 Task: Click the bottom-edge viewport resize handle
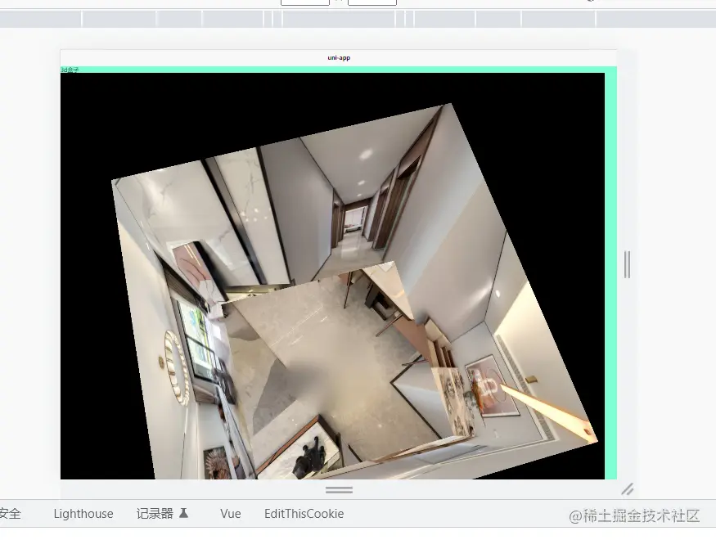pyautogui.click(x=339, y=490)
